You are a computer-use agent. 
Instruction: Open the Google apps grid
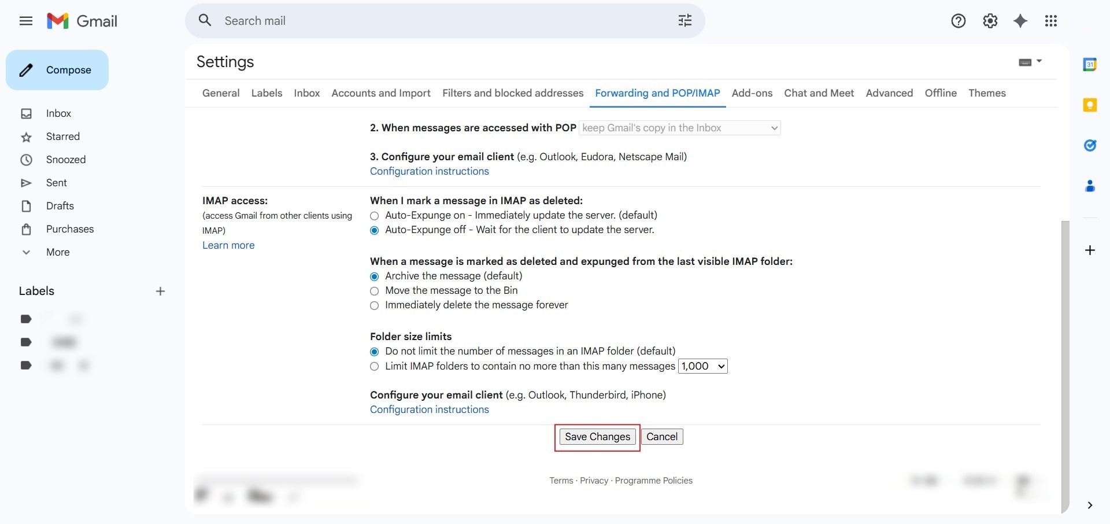pyautogui.click(x=1050, y=21)
